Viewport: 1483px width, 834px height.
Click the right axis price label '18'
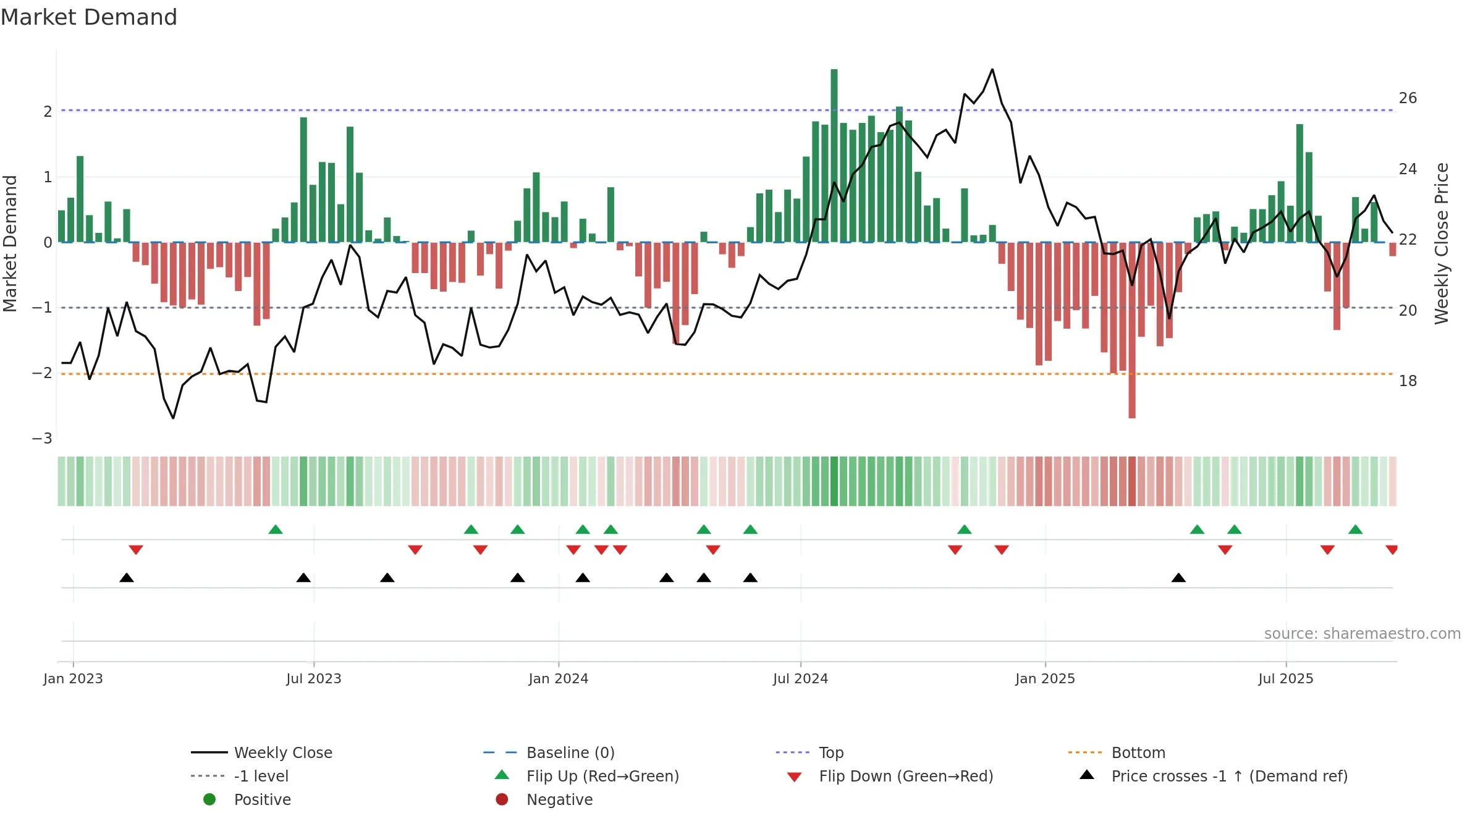tap(1408, 381)
